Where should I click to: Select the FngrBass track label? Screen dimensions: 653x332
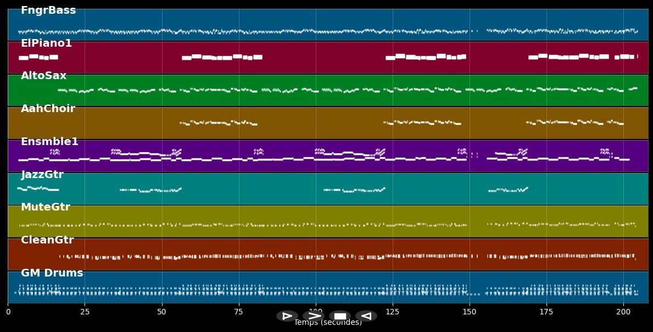point(48,10)
